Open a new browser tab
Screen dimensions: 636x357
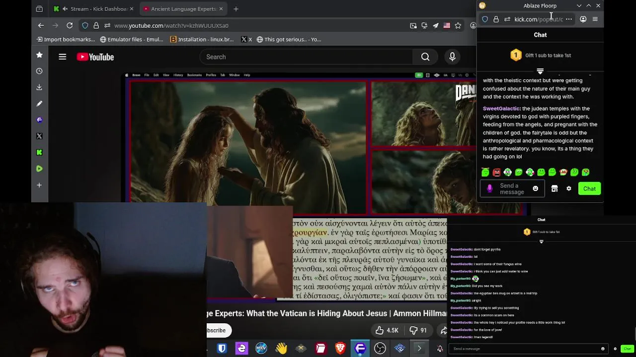[x=236, y=9]
